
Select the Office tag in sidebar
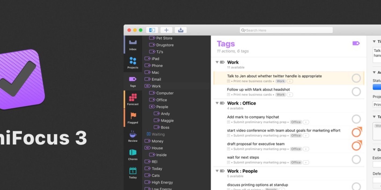click(x=162, y=100)
